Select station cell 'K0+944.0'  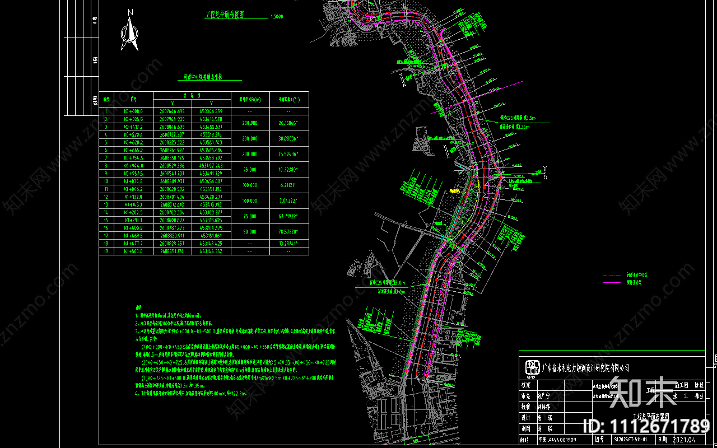pyautogui.click(x=134, y=166)
